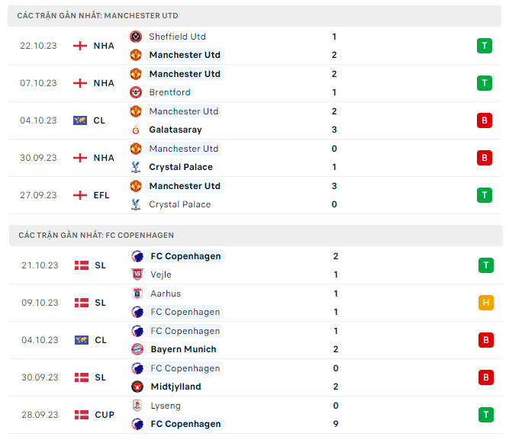
Task: Open the Crystal Palace link in EFL match
Action: [179, 204]
